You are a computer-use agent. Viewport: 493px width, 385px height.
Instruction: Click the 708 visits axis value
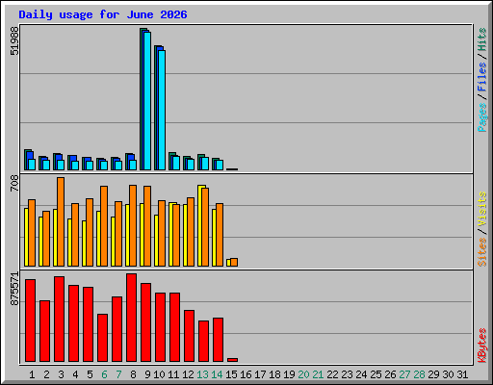point(14,184)
